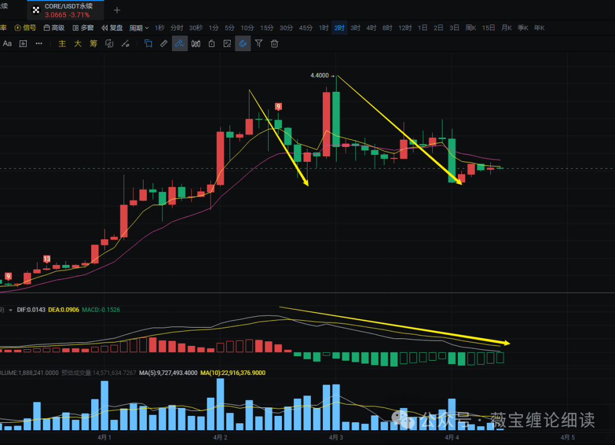The image size is (615, 445).
Task: Click the DEA:0.0906 value label
Action: 64,309
